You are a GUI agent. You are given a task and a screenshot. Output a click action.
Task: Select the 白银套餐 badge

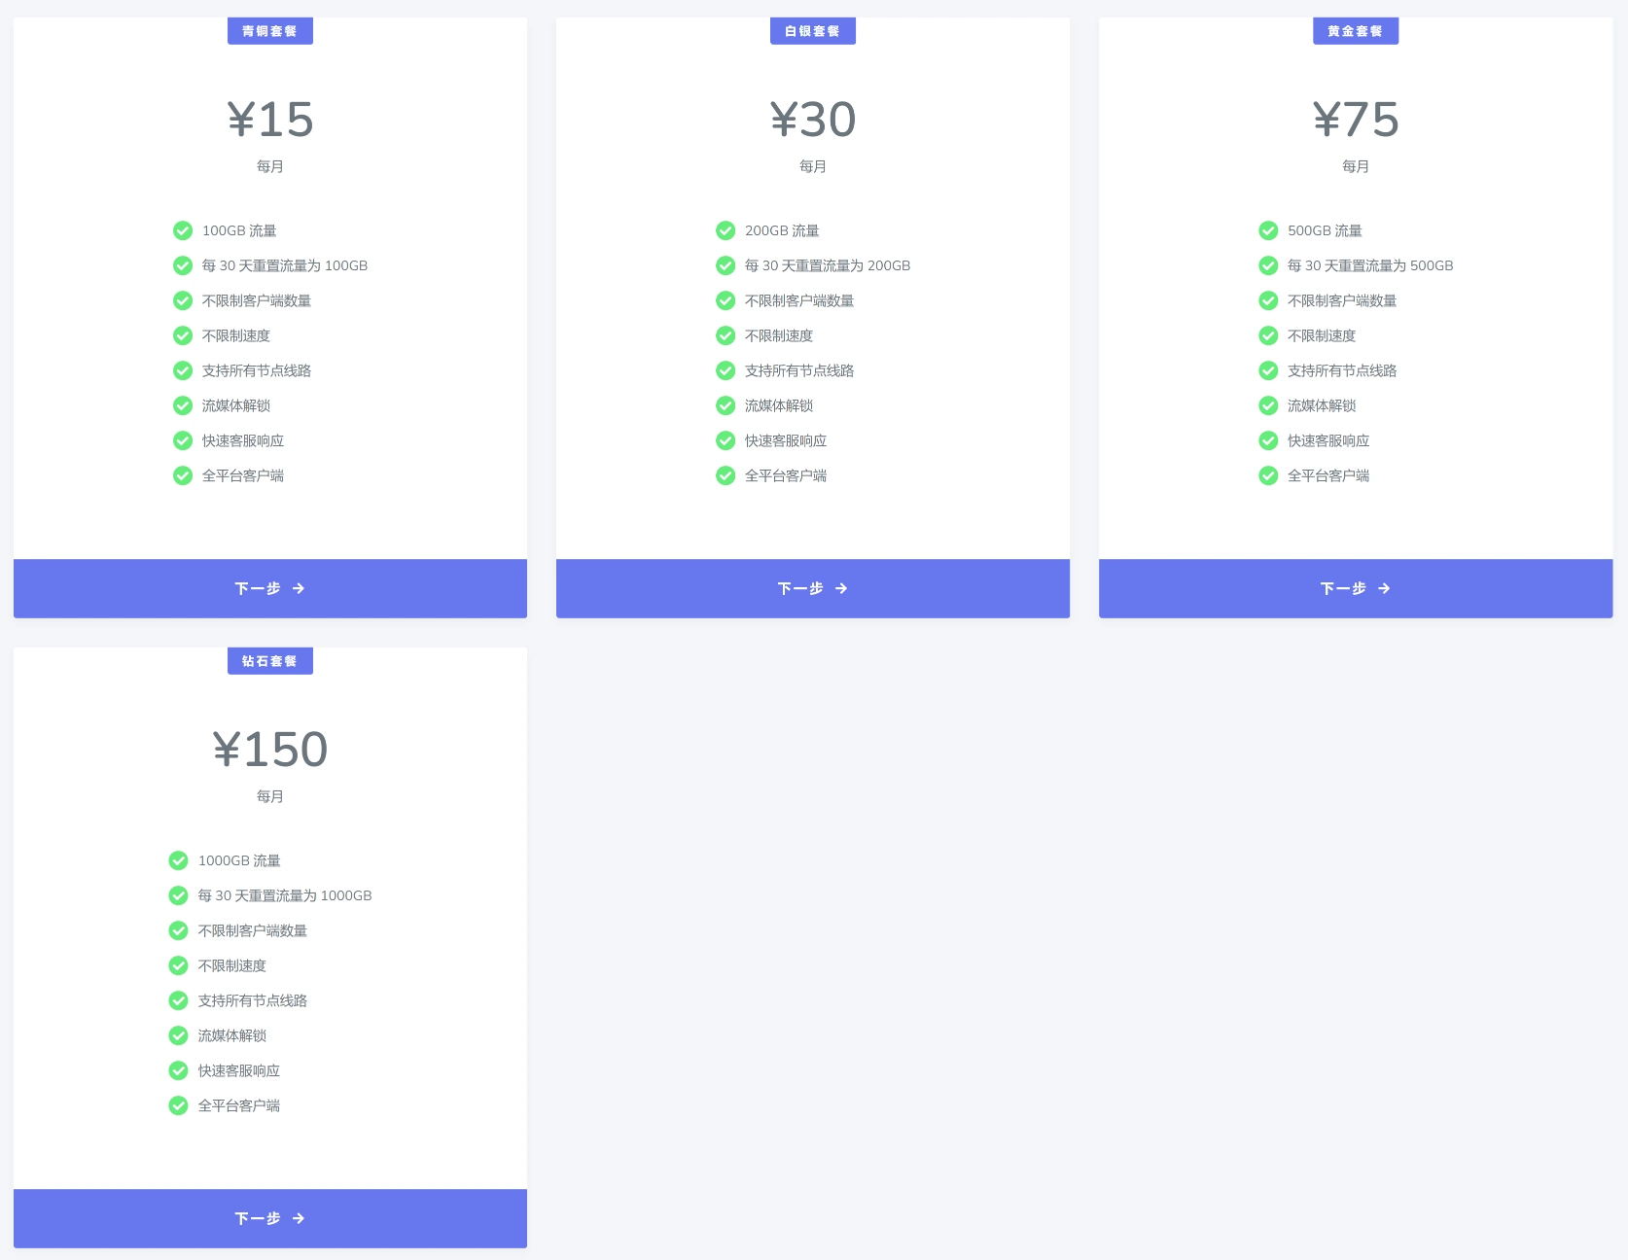(x=812, y=30)
